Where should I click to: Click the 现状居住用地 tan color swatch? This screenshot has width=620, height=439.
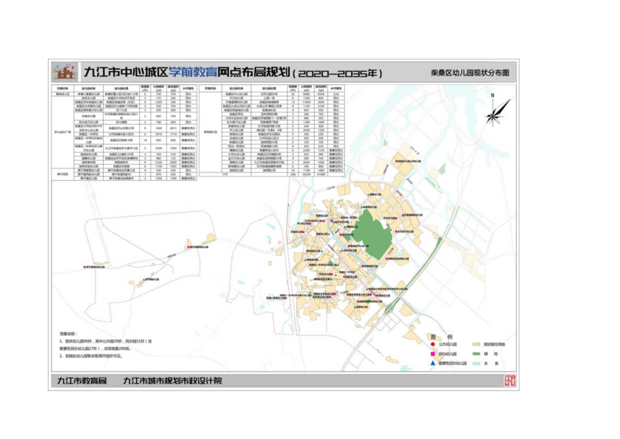coord(476,344)
